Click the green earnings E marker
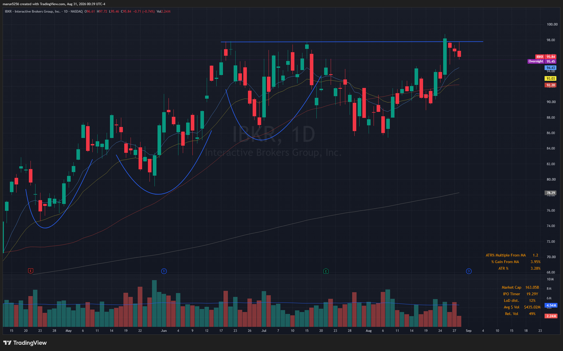The width and height of the screenshot is (563, 351). pyautogui.click(x=326, y=271)
